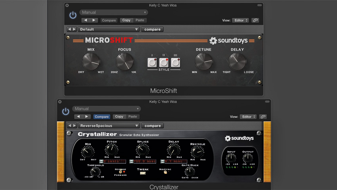The image size is (337, 190).
Task: Paste settings into Crystallizer
Action: click(132, 116)
